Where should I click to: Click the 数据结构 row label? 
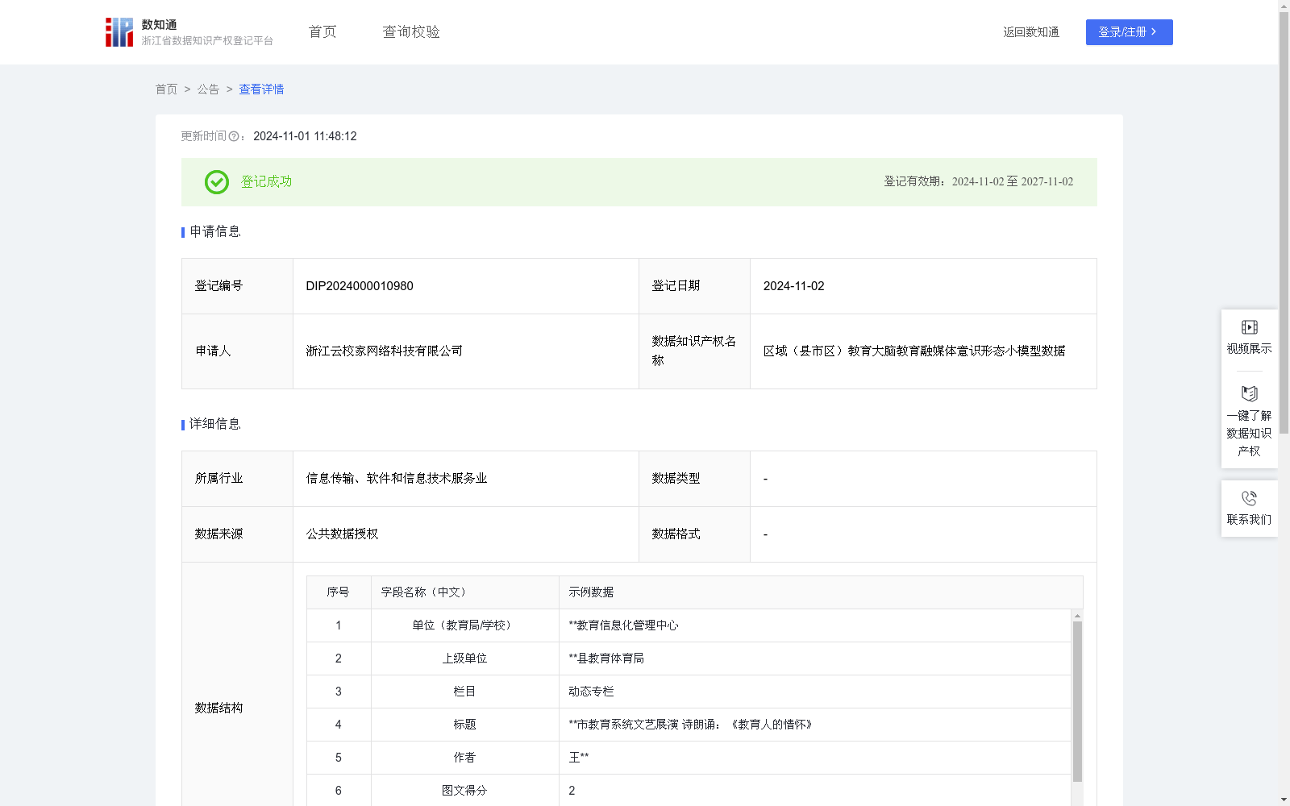218,708
